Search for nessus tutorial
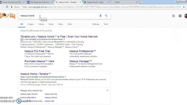The image size is (187, 105). pyautogui.click(x=51, y=97)
